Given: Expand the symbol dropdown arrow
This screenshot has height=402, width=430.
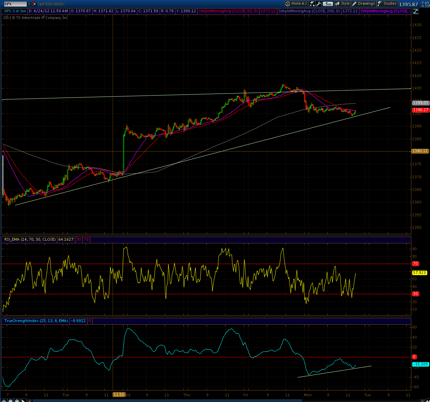Looking at the screenshot, I should pyautogui.click(x=29, y=4).
